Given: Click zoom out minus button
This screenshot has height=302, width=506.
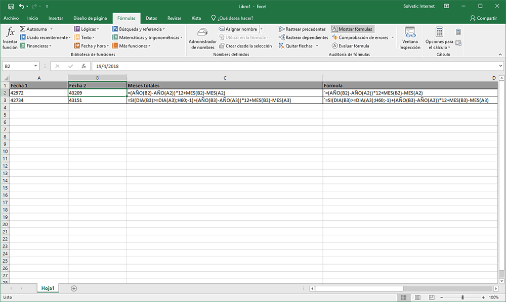Looking at the screenshot, I should point(441,297).
